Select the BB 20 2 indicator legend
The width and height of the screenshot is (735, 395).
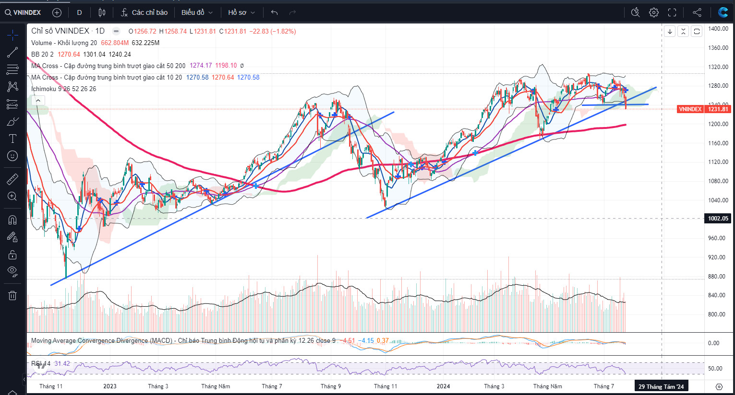[42, 54]
